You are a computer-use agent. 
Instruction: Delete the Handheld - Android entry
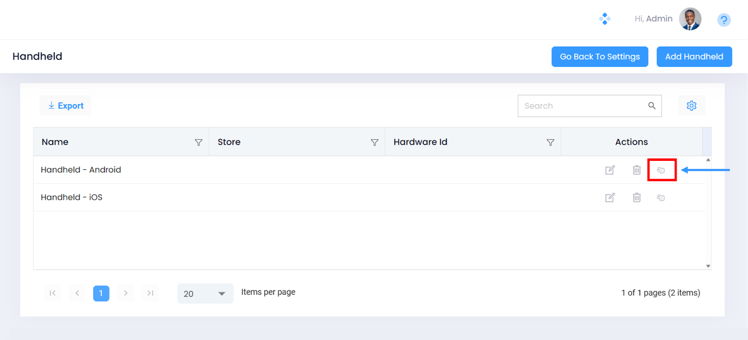(636, 170)
